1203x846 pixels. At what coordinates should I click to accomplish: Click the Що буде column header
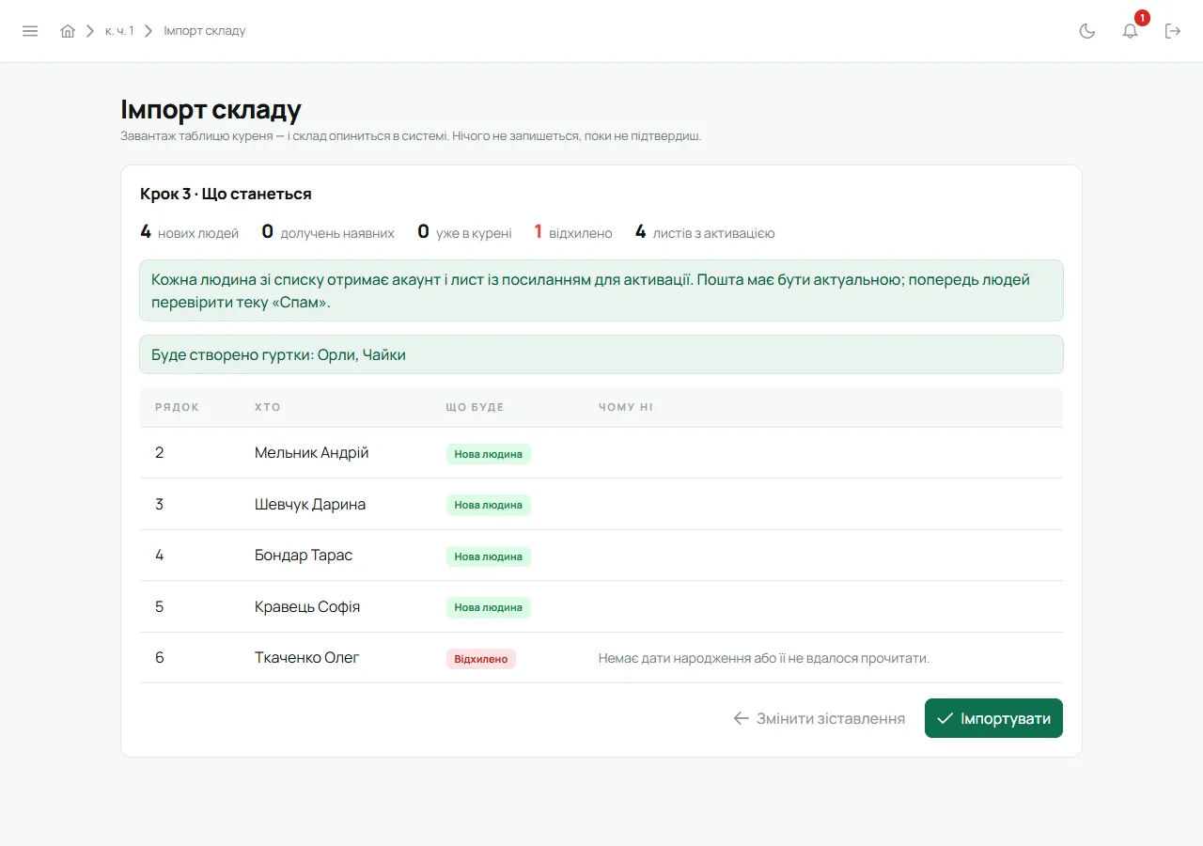pyautogui.click(x=475, y=407)
